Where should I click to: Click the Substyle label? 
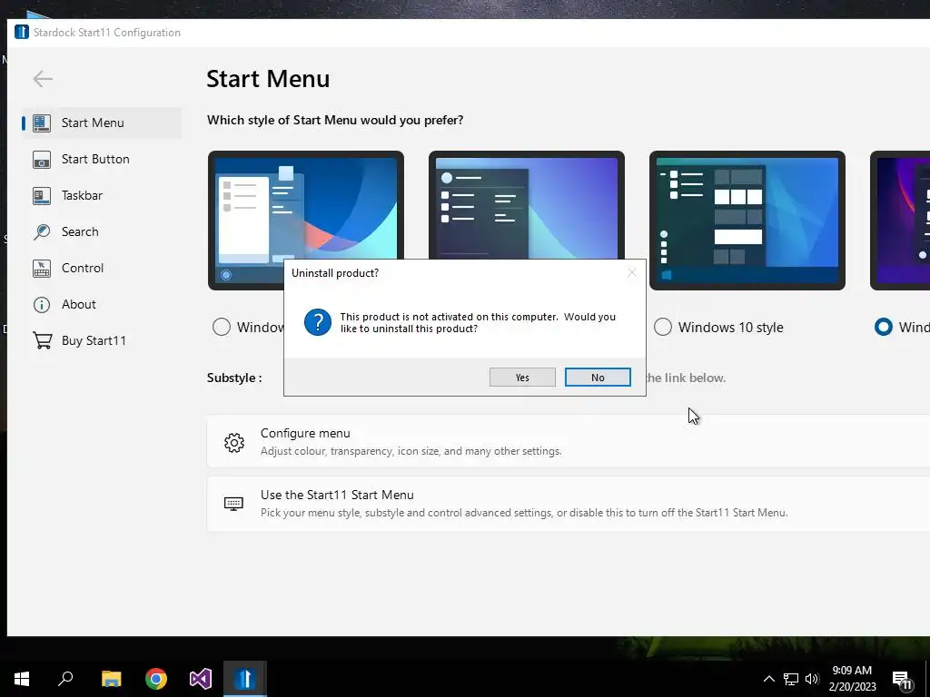pyautogui.click(x=234, y=378)
